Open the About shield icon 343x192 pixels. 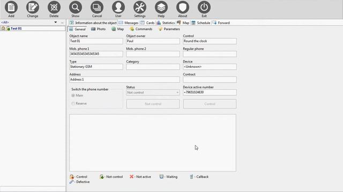coord(183,7)
